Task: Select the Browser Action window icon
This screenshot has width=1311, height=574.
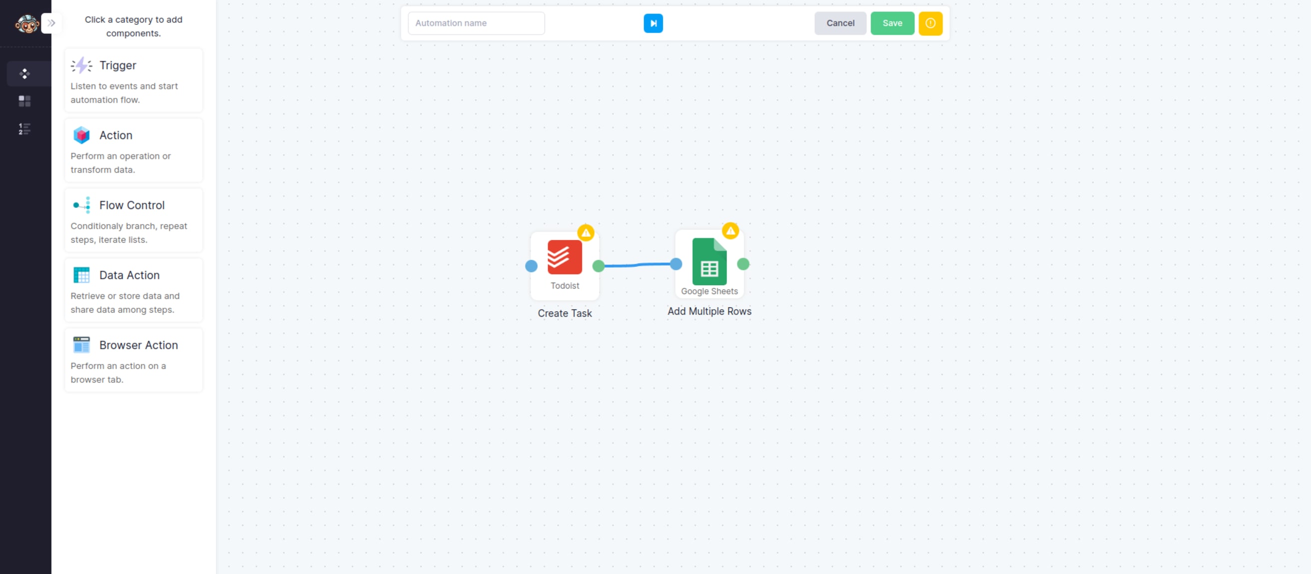Action: [82, 345]
